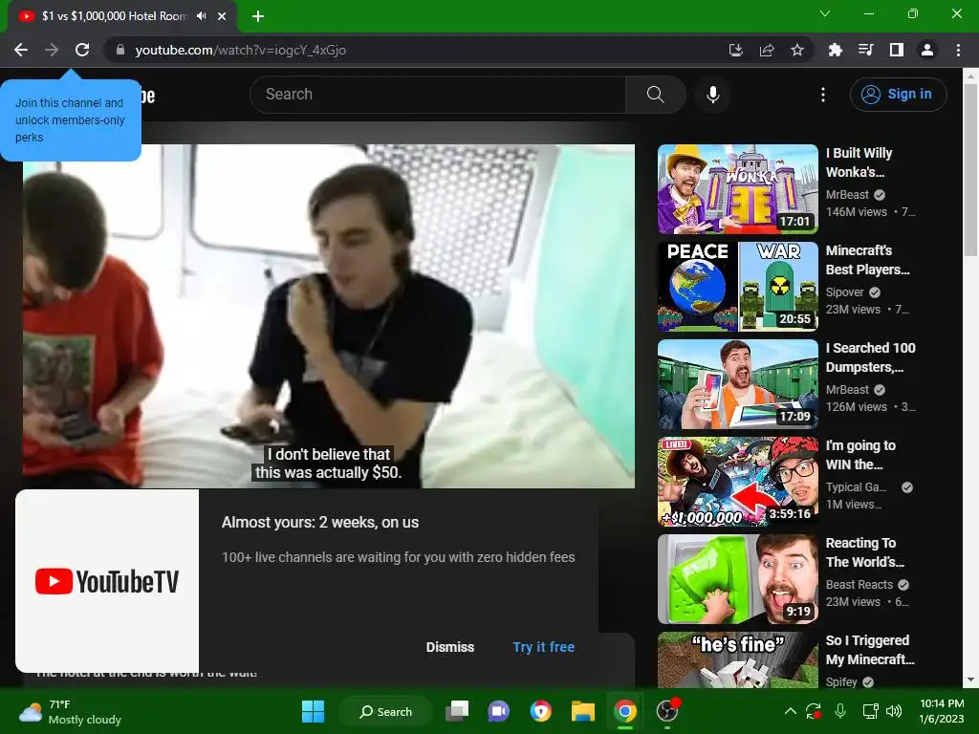
Task: Open the Chrome profile icon
Action: [927, 50]
